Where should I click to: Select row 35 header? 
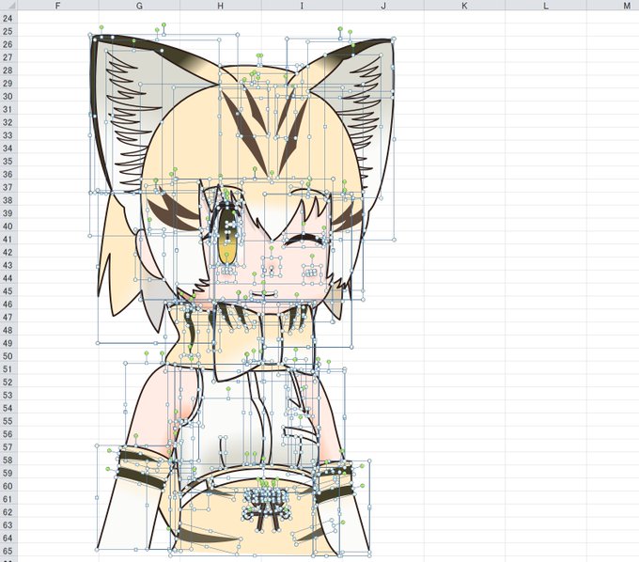8,162
